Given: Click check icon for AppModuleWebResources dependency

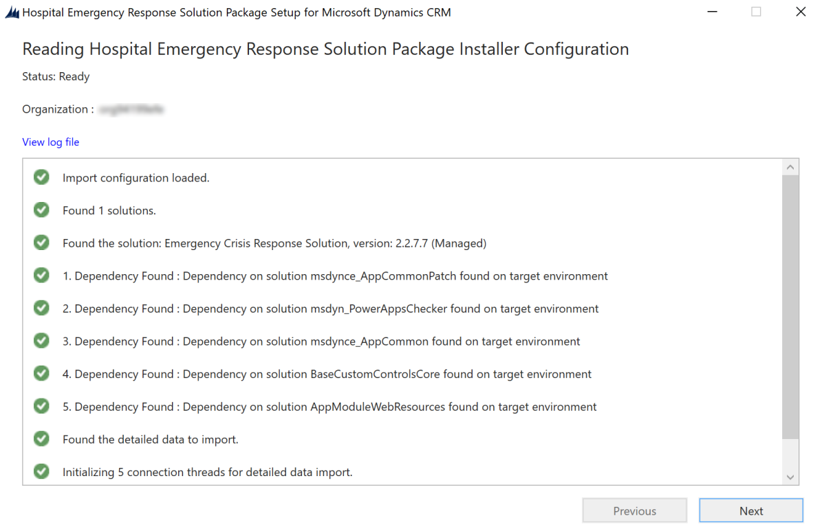Looking at the screenshot, I should (x=42, y=407).
